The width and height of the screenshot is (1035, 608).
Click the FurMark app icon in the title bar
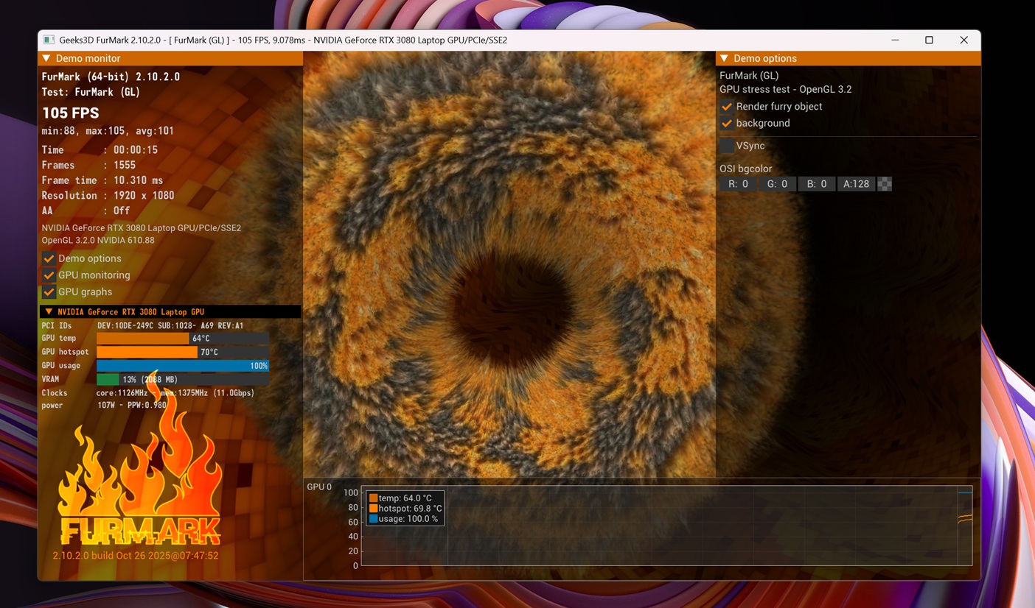pos(49,40)
